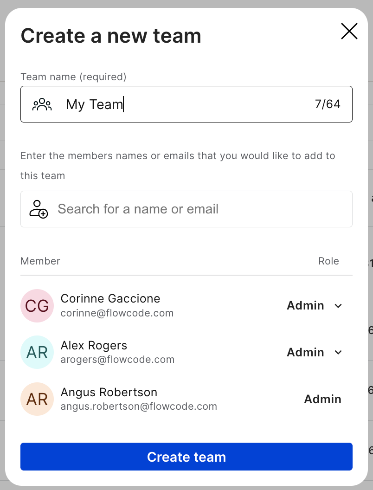Select Alex Rogers' teal AR avatar
The width and height of the screenshot is (373, 490).
coord(37,352)
